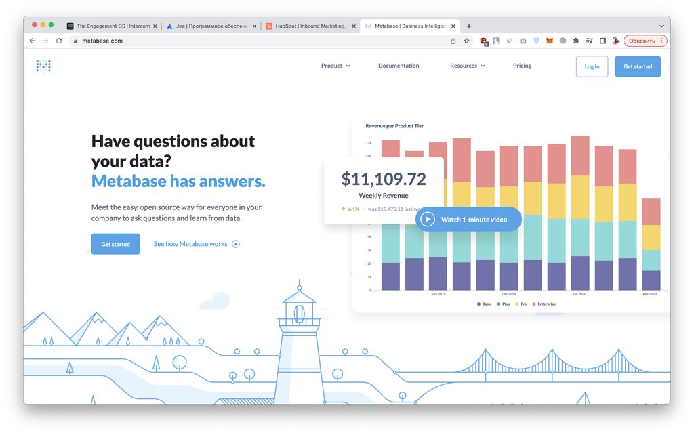Open the MetaMask fox extension
Image resolution: width=694 pixels, height=435 pixels.
tap(549, 41)
